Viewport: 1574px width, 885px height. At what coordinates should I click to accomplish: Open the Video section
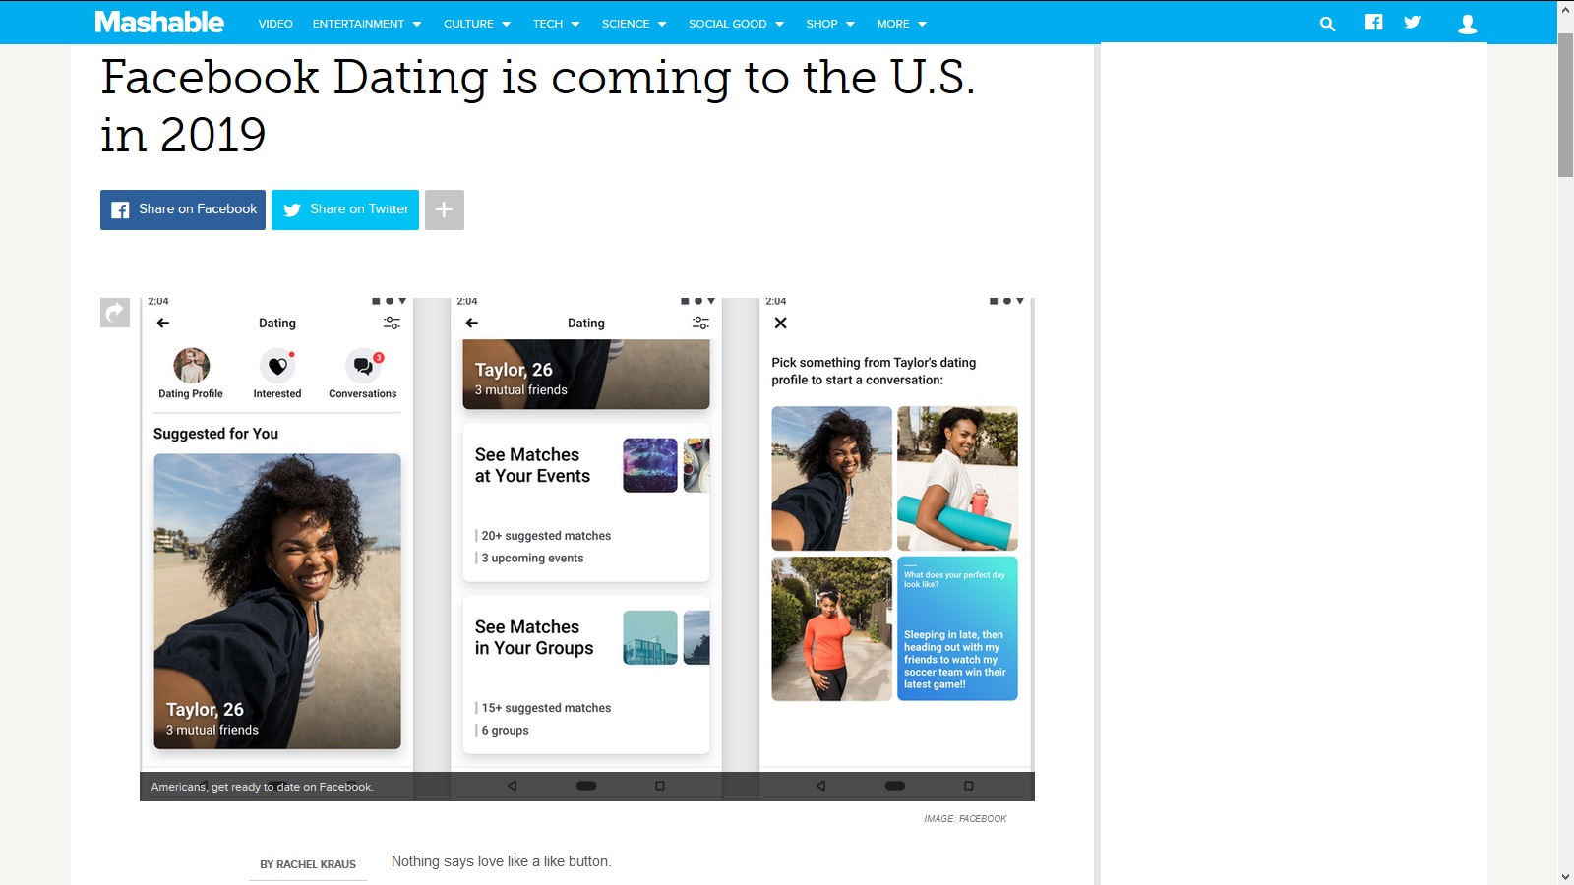275,24
